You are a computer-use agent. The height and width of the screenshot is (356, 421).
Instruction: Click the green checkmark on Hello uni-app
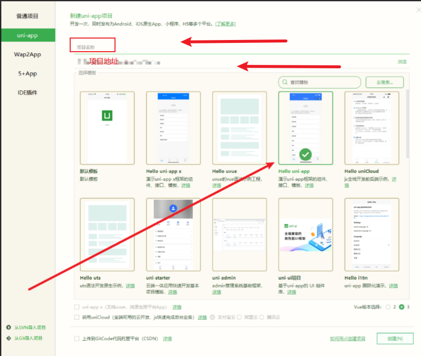coord(306,155)
